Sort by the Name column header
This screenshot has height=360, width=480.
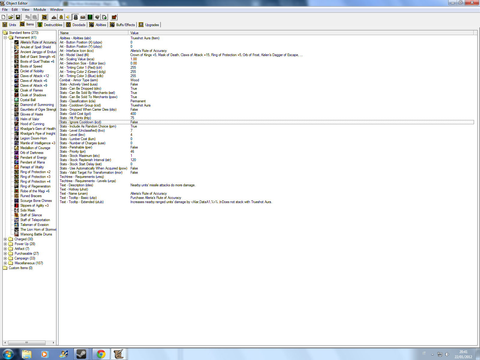pos(93,33)
